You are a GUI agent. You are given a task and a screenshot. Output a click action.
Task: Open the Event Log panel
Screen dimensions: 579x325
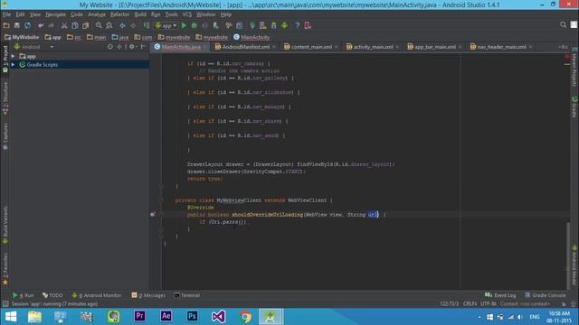[500, 295]
